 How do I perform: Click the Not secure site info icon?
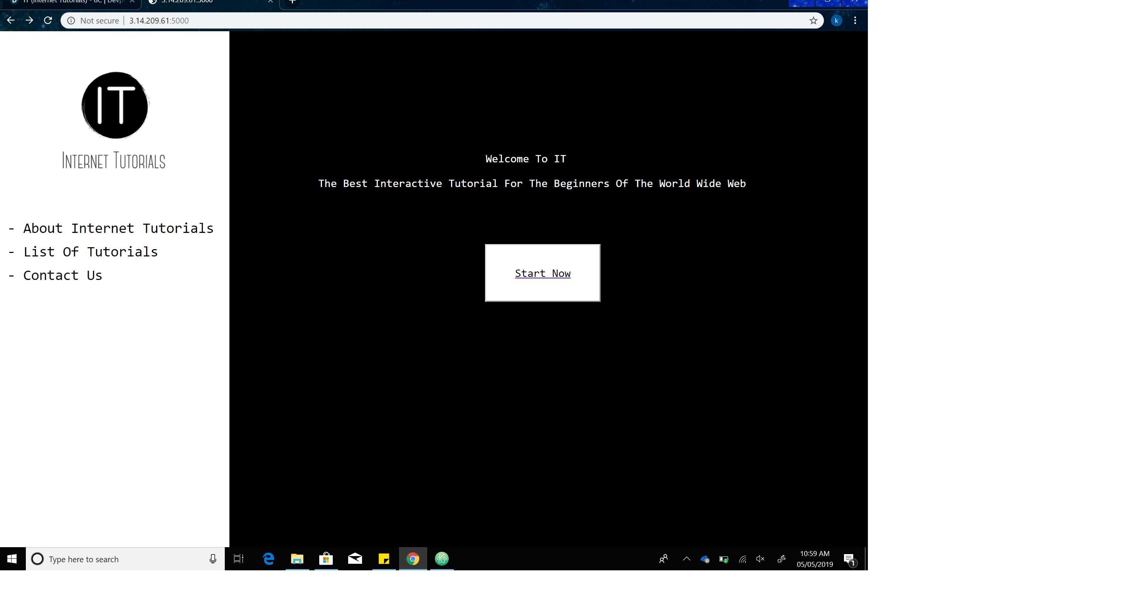pyautogui.click(x=71, y=21)
